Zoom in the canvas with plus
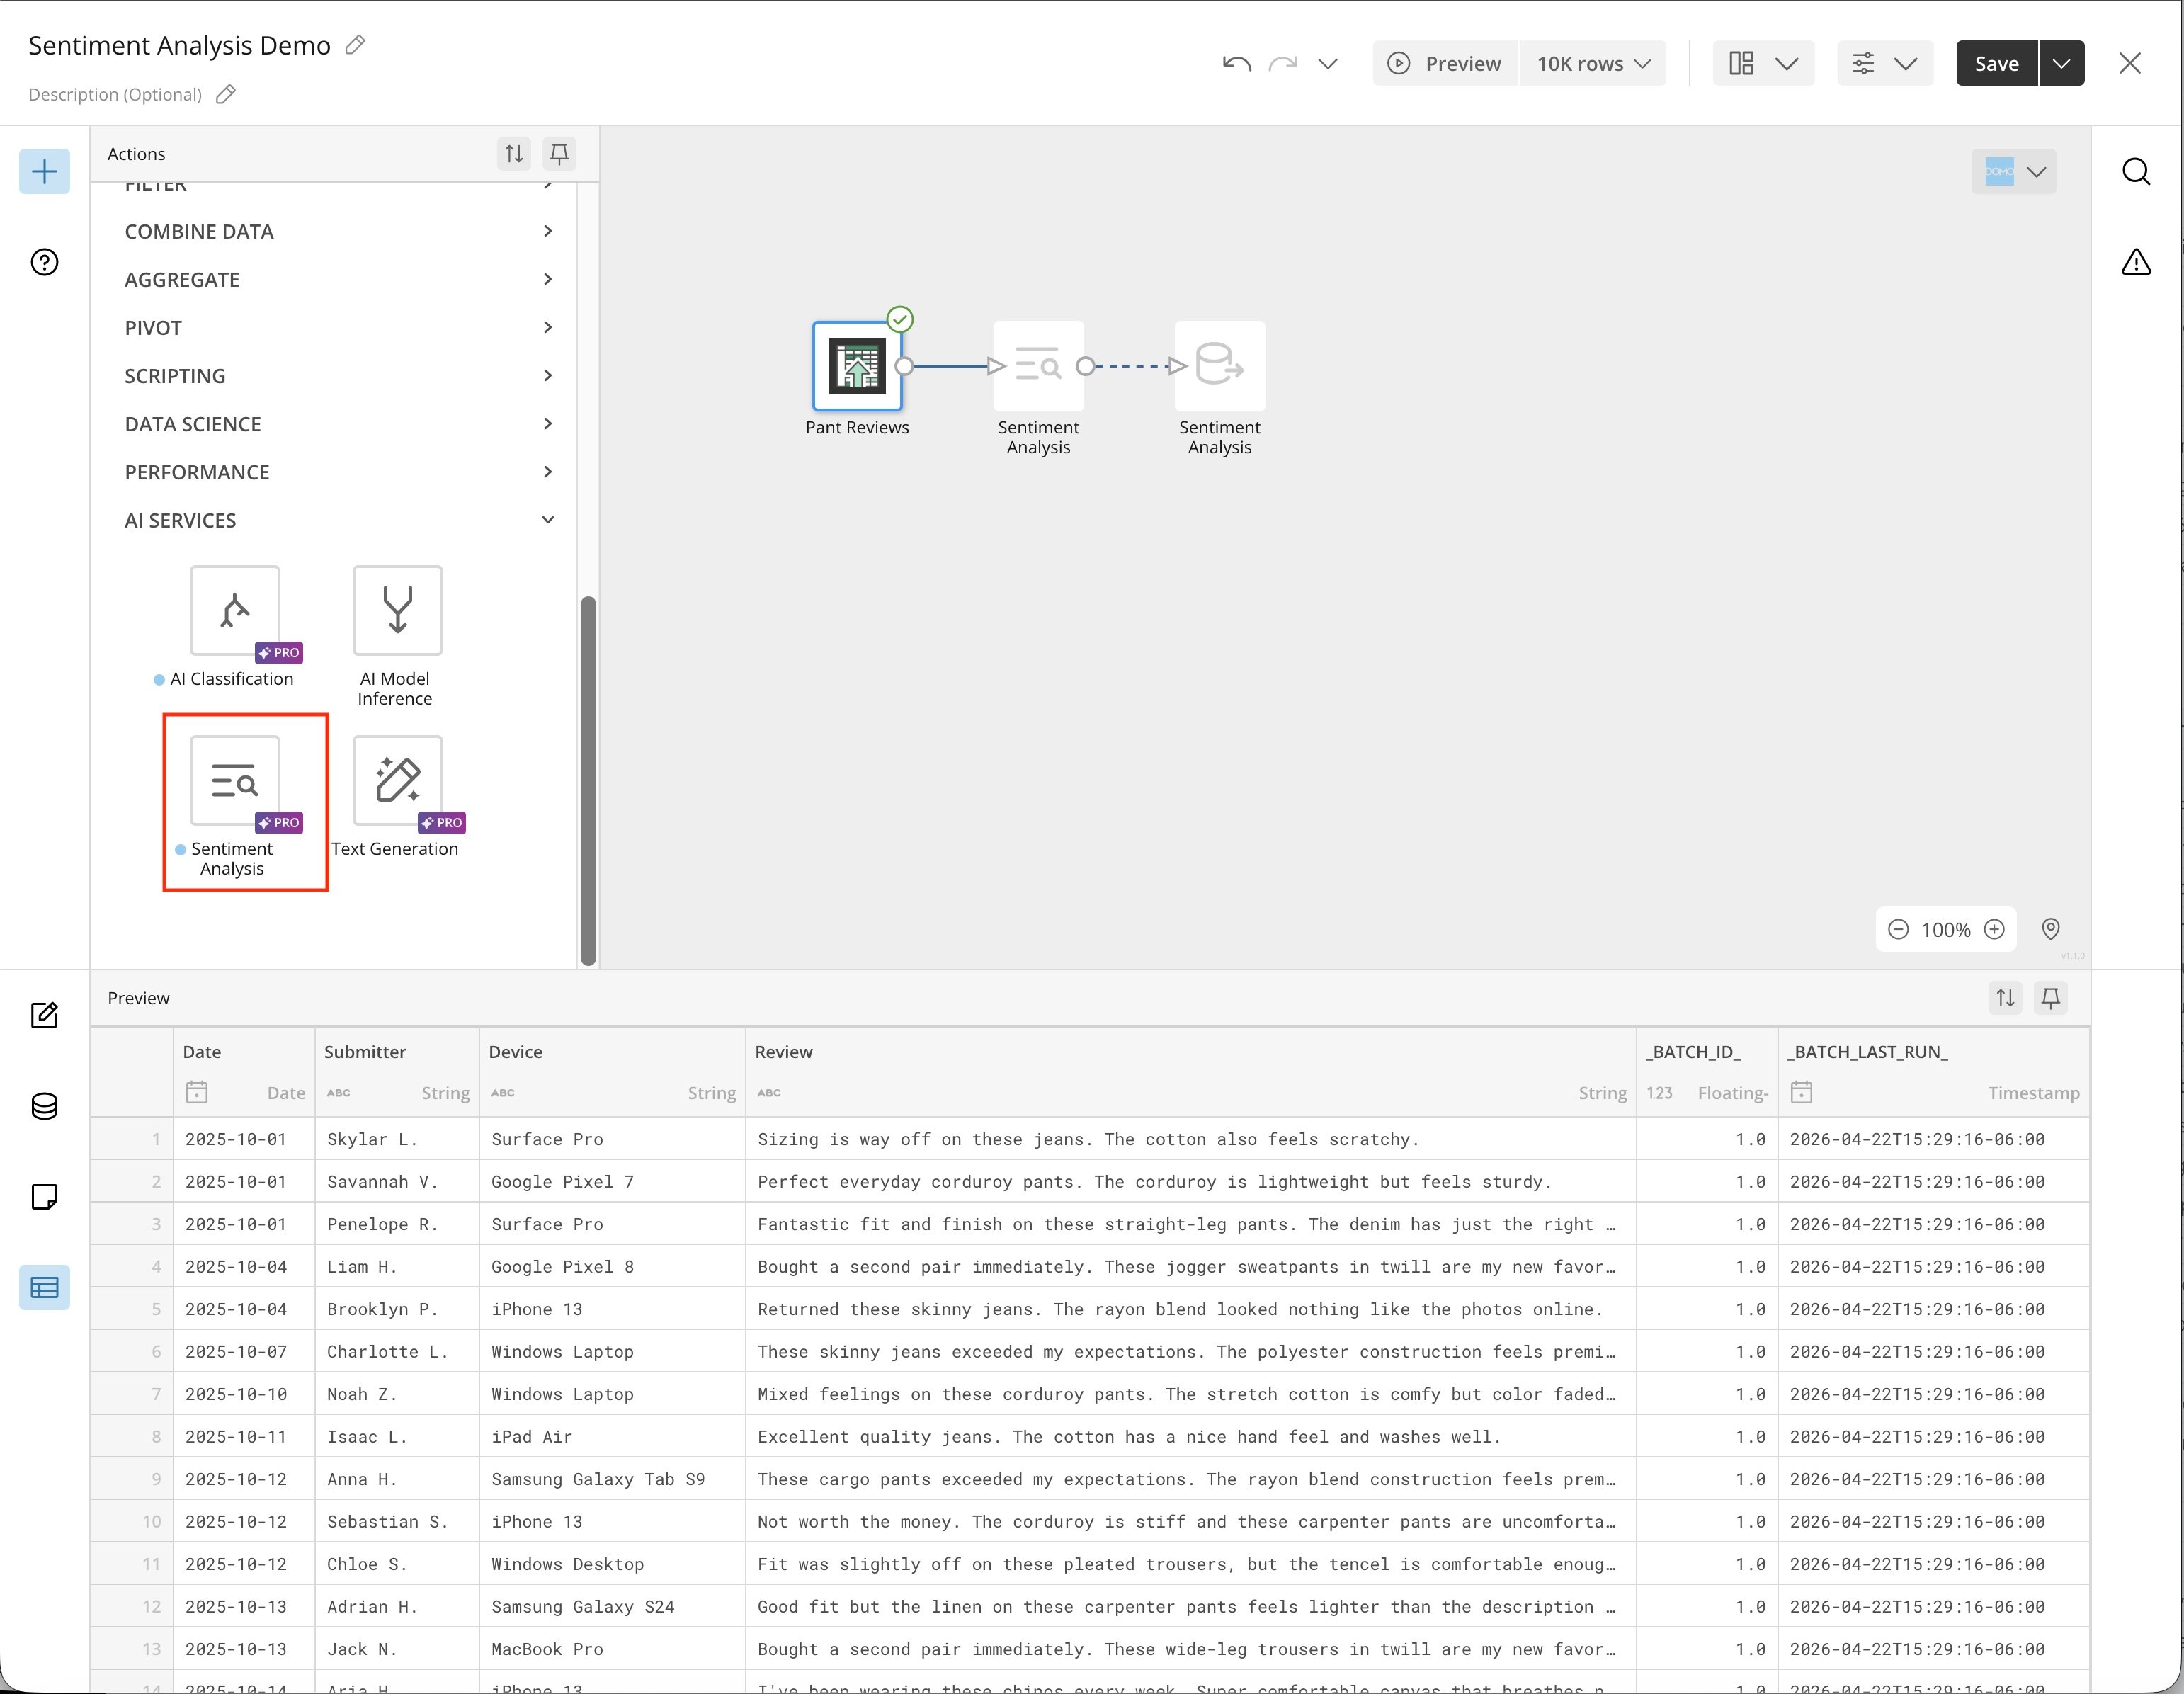The image size is (2184, 1694). click(1994, 929)
